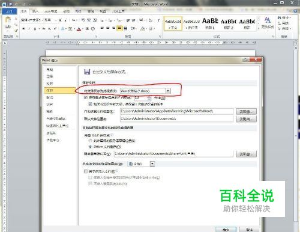This screenshot has width=300, height=232.
Task: Switch to the Page Layout ribbon tab
Action: click(x=51, y=11)
